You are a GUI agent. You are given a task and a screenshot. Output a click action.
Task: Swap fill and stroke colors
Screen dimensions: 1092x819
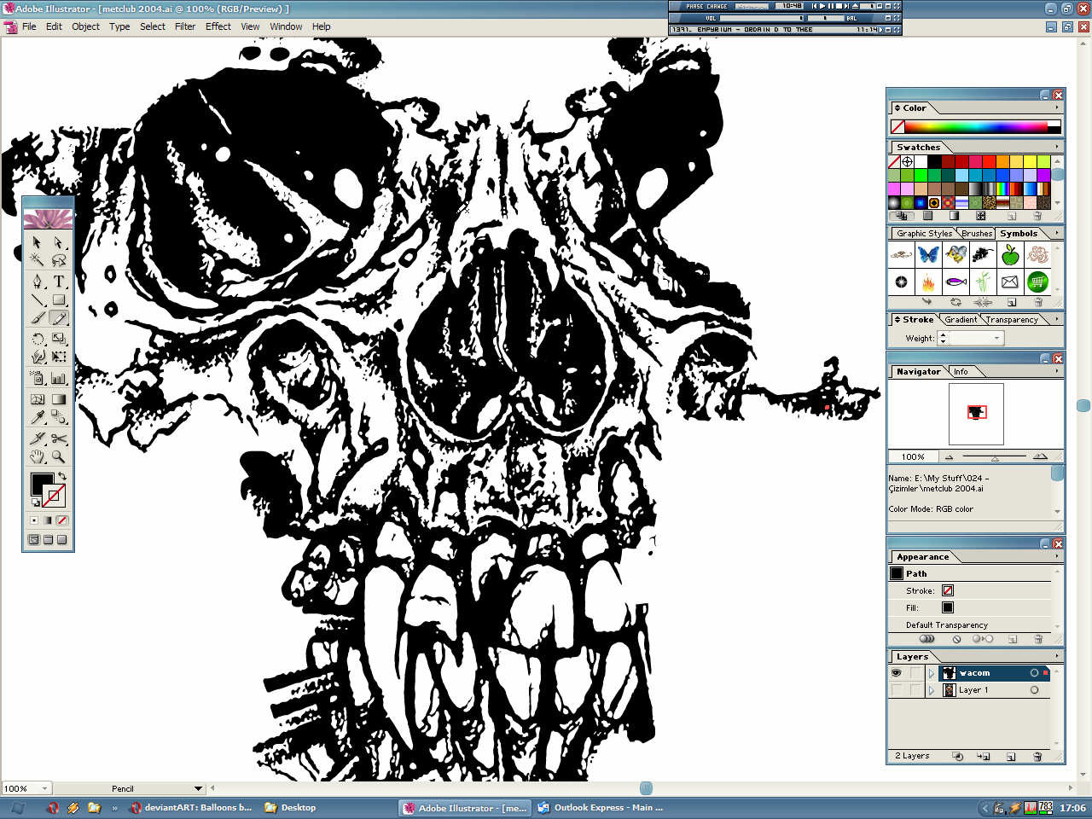click(62, 476)
